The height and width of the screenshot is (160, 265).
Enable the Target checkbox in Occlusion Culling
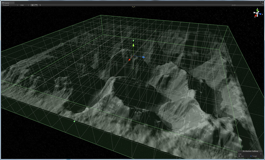pyautogui.click(x=251, y=156)
